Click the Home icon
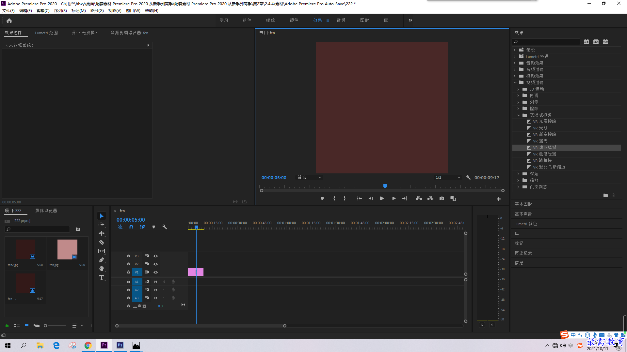Screen dimensions: 627x352 (9, 21)
